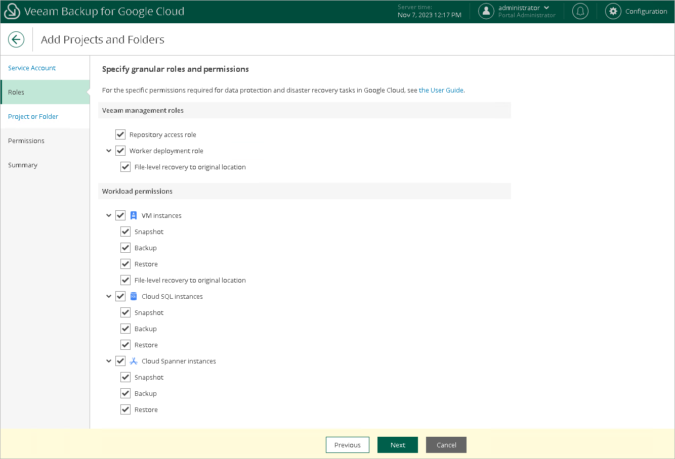Screen dimensions: 675x459
Task: Toggle the Cloud SQL instances checkbox
Action: coord(120,296)
